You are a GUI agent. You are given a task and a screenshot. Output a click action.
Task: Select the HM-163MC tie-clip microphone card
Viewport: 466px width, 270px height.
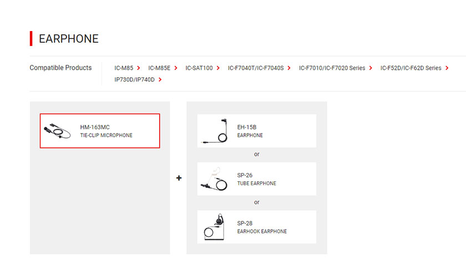[100, 131]
